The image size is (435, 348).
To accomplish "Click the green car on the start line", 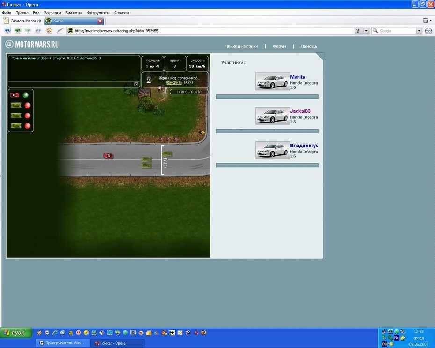I will pos(167,154).
